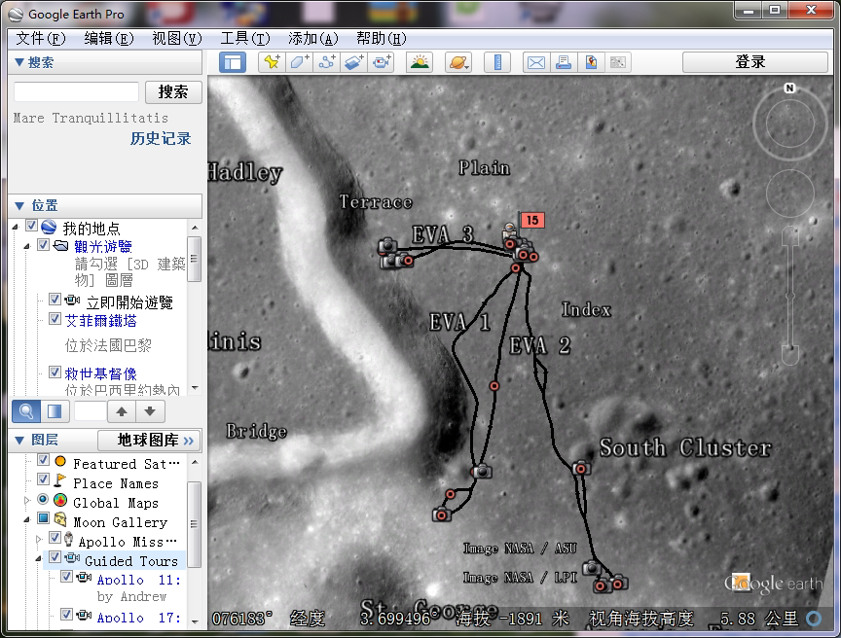
Task: Toggle Apollo 11 tour checkbox
Action: click(66, 577)
